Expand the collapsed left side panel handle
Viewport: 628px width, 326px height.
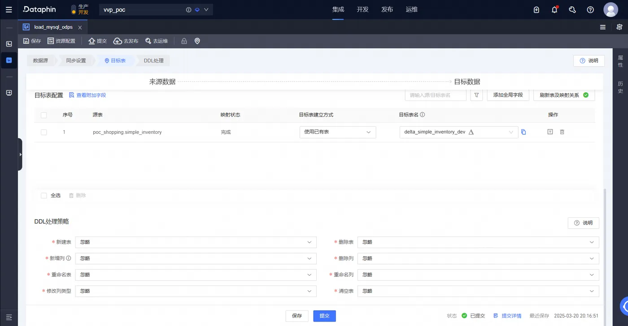20,154
